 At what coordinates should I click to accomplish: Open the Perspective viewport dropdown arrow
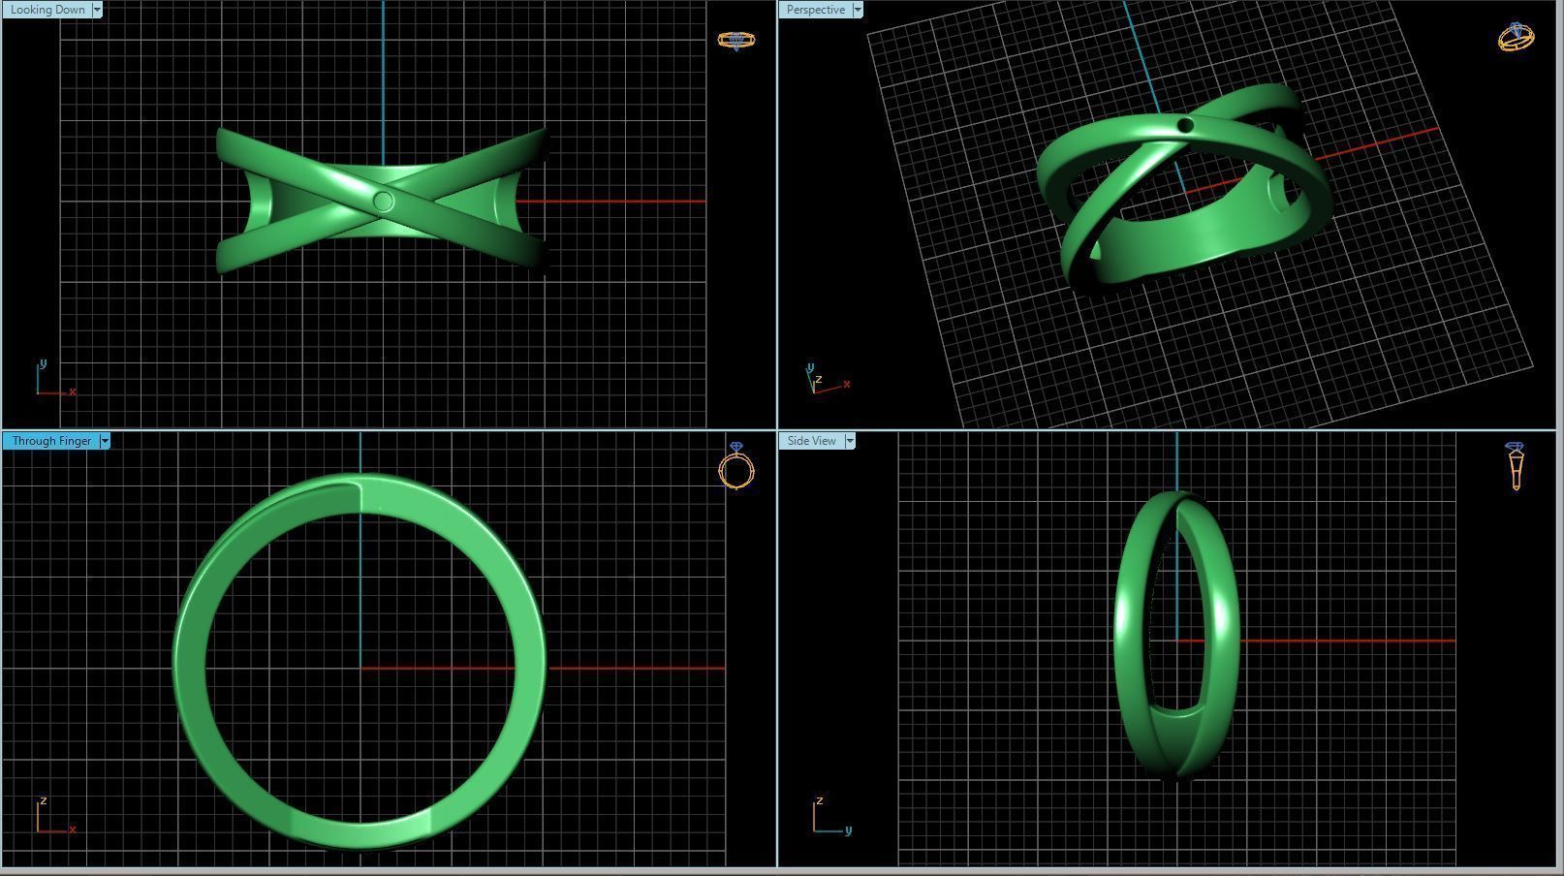coord(858,10)
